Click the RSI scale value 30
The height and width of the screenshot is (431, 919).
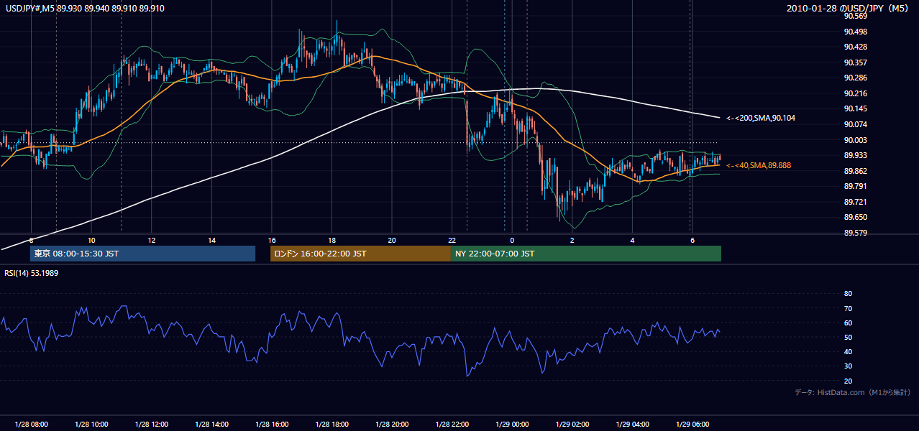click(x=848, y=366)
